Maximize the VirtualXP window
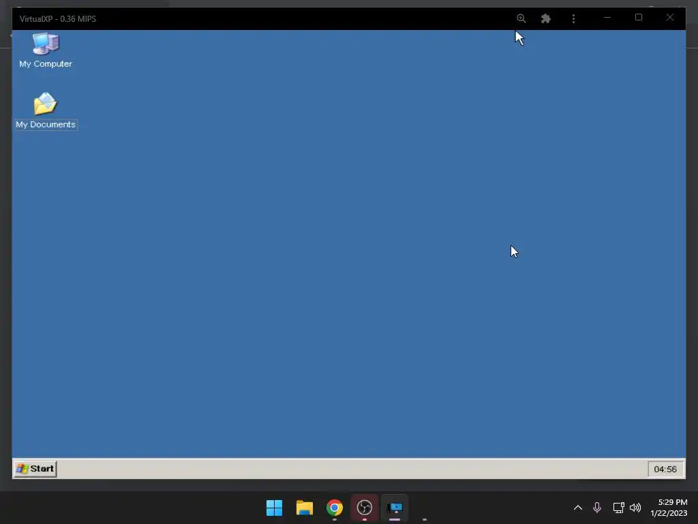 pos(638,17)
